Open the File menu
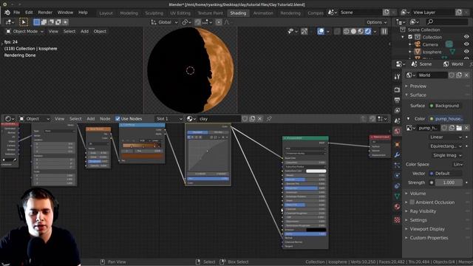Viewport: 473px width, 266px height. coord(16,13)
